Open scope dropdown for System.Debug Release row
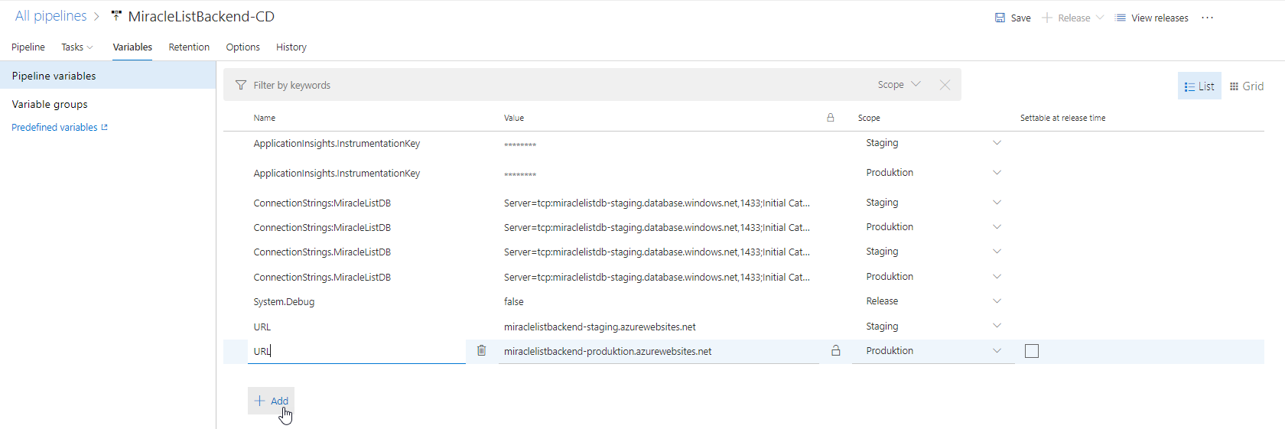 (x=997, y=301)
